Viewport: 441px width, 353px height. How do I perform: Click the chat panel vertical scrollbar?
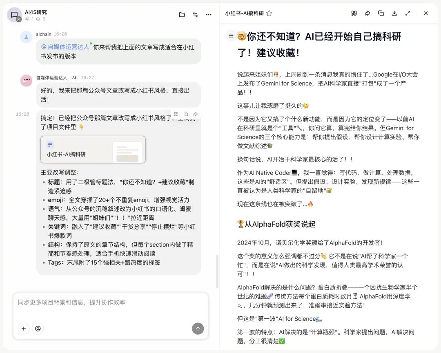coord(217,271)
